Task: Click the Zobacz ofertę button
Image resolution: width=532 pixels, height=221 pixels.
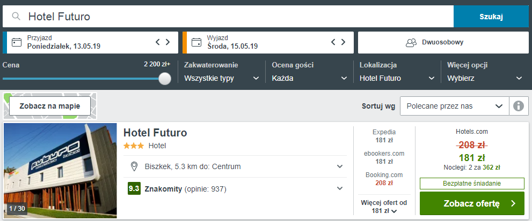Action: click(472, 203)
